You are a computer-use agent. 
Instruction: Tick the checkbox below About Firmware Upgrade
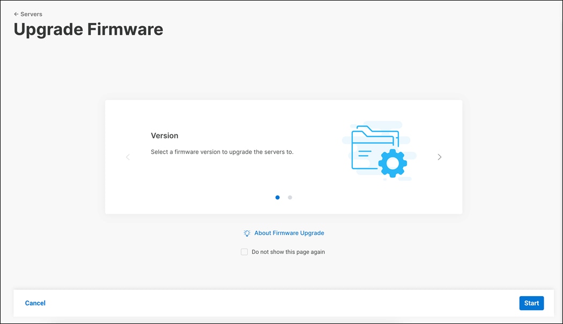244,252
